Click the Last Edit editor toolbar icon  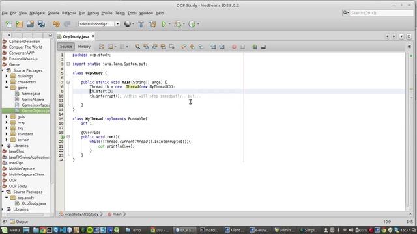pos(102,47)
